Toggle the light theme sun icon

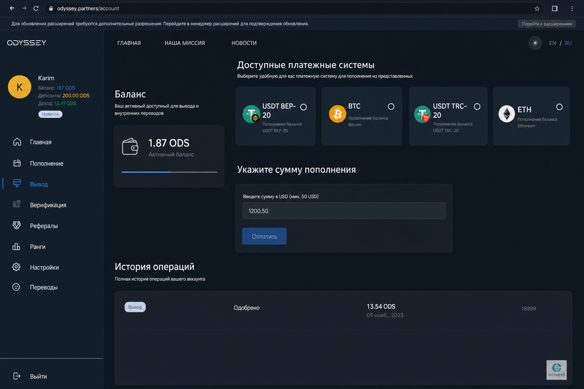click(535, 43)
